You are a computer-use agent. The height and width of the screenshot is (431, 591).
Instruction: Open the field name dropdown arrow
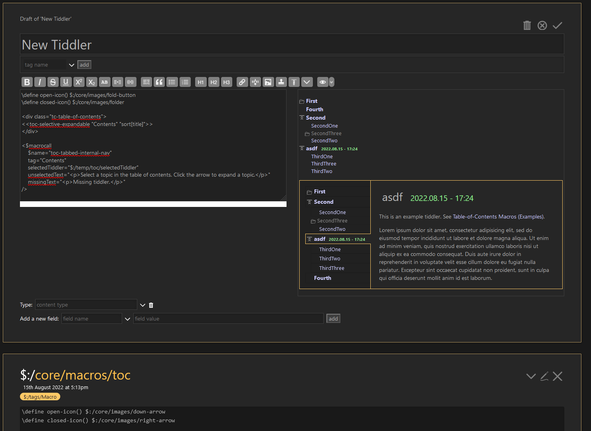tap(127, 319)
